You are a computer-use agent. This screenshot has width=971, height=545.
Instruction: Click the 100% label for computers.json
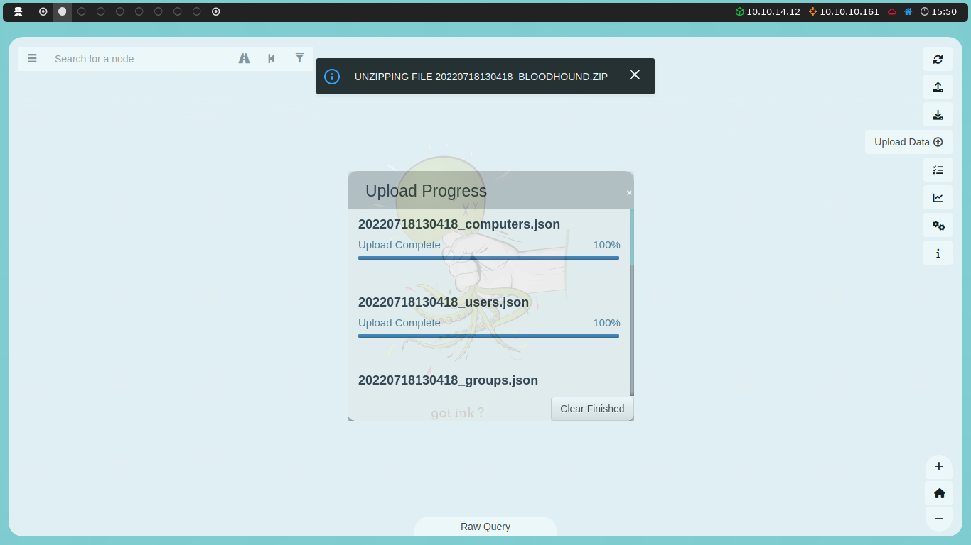point(606,245)
